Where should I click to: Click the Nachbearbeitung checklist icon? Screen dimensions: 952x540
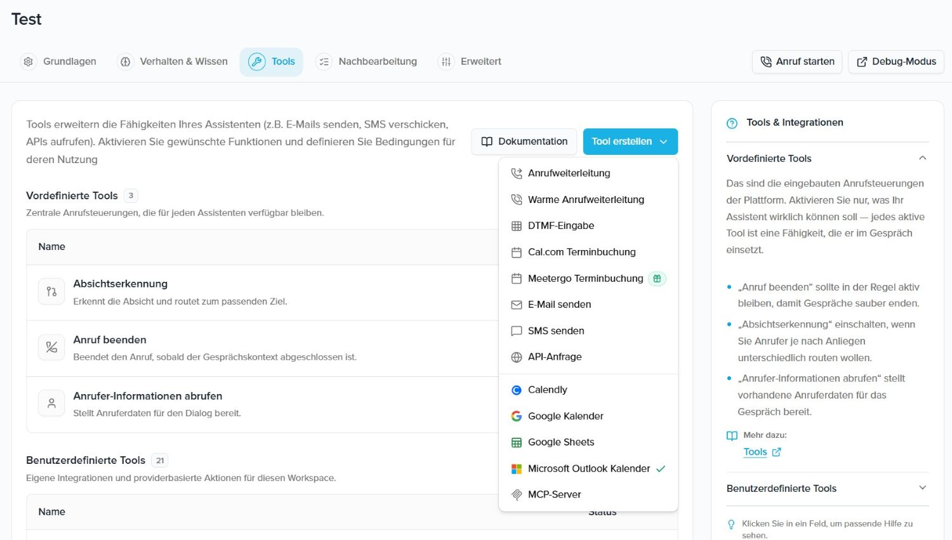pos(324,62)
